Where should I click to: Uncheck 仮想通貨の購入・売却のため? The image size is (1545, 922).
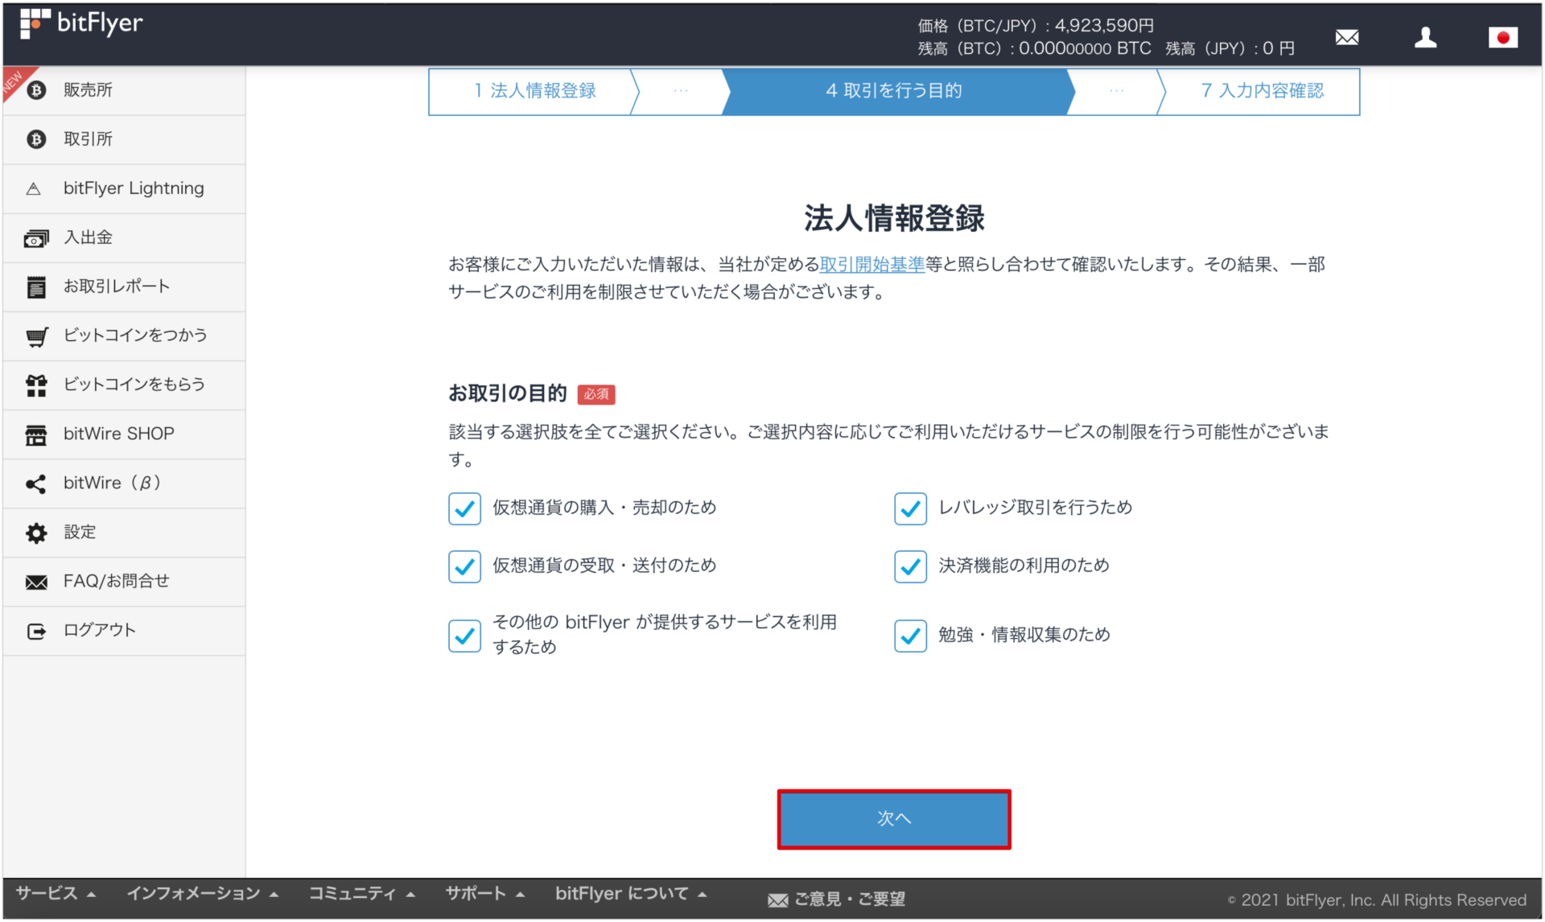click(x=464, y=508)
